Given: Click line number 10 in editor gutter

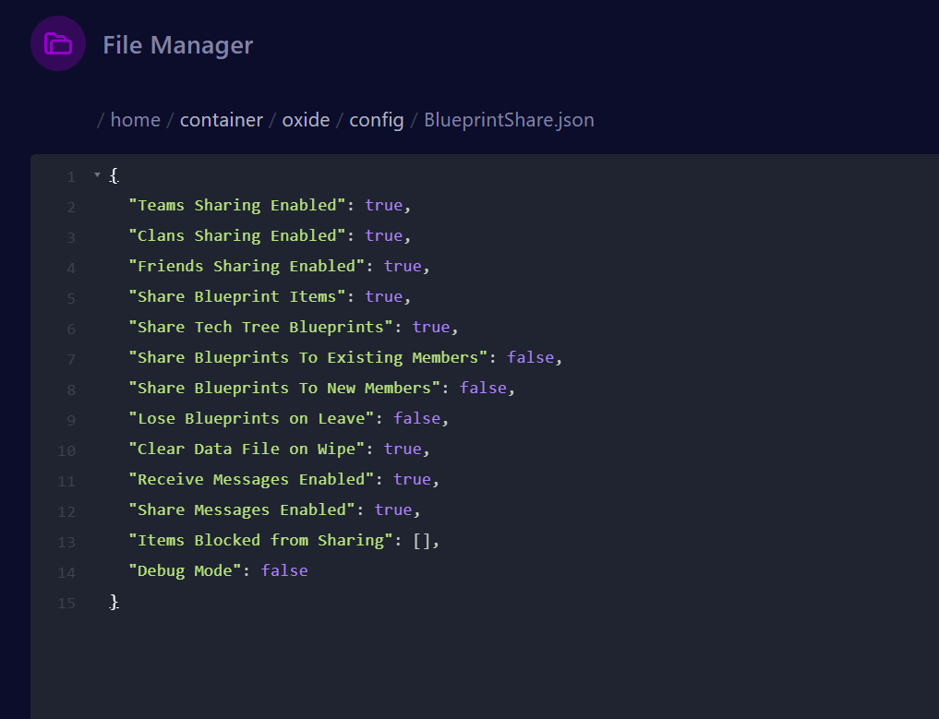Looking at the screenshot, I should pos(67,449).
